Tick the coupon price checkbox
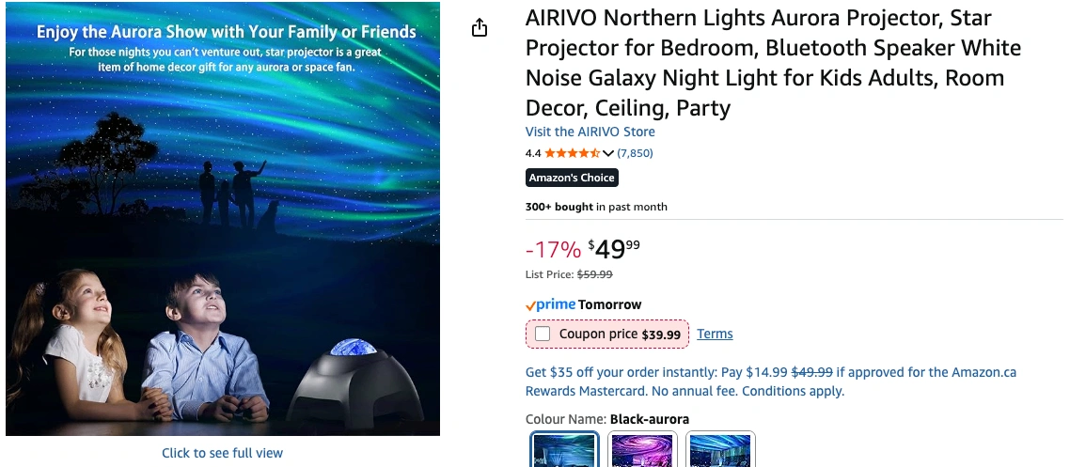1070x467 pixels. pyautogui.click(x=543, y=334)
